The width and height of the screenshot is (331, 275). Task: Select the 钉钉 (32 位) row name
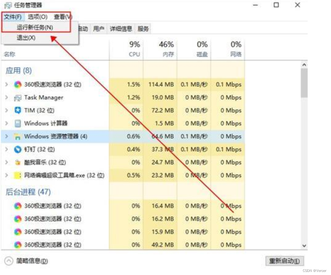pos(40,149)
